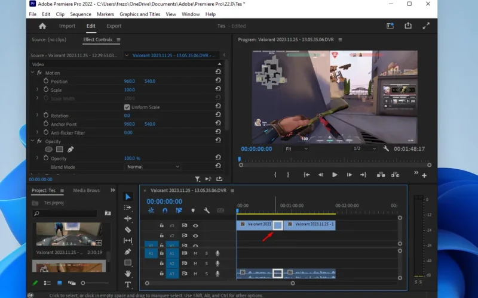
Task: Select the Rectangle tool
Action: pyautogui.click(x=128, y=263)
